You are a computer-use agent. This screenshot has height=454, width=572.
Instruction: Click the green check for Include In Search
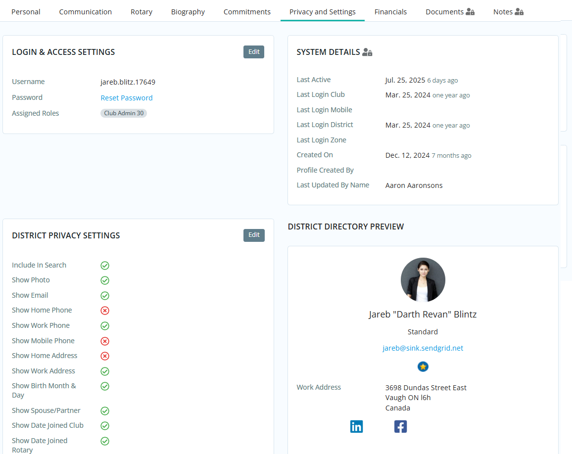(105, 266)
